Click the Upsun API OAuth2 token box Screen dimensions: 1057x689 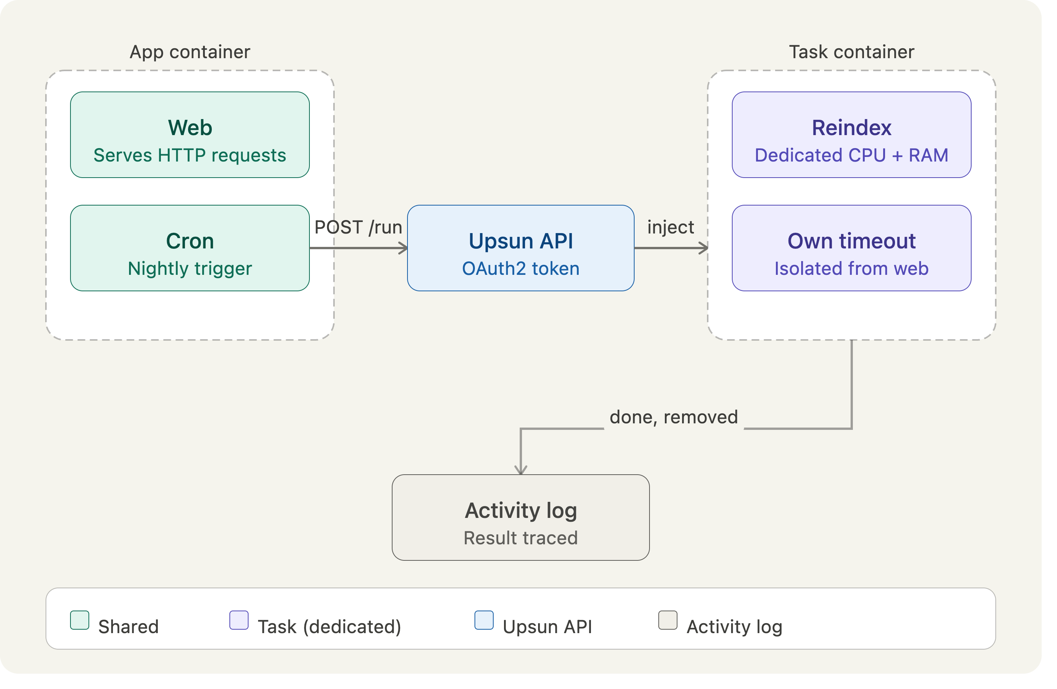[x=521, y=248]
